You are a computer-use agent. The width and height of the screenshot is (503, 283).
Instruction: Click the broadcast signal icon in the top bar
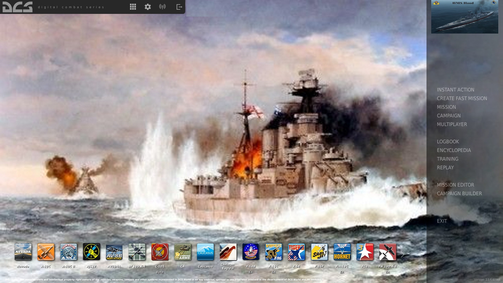(x=162, y=7)
